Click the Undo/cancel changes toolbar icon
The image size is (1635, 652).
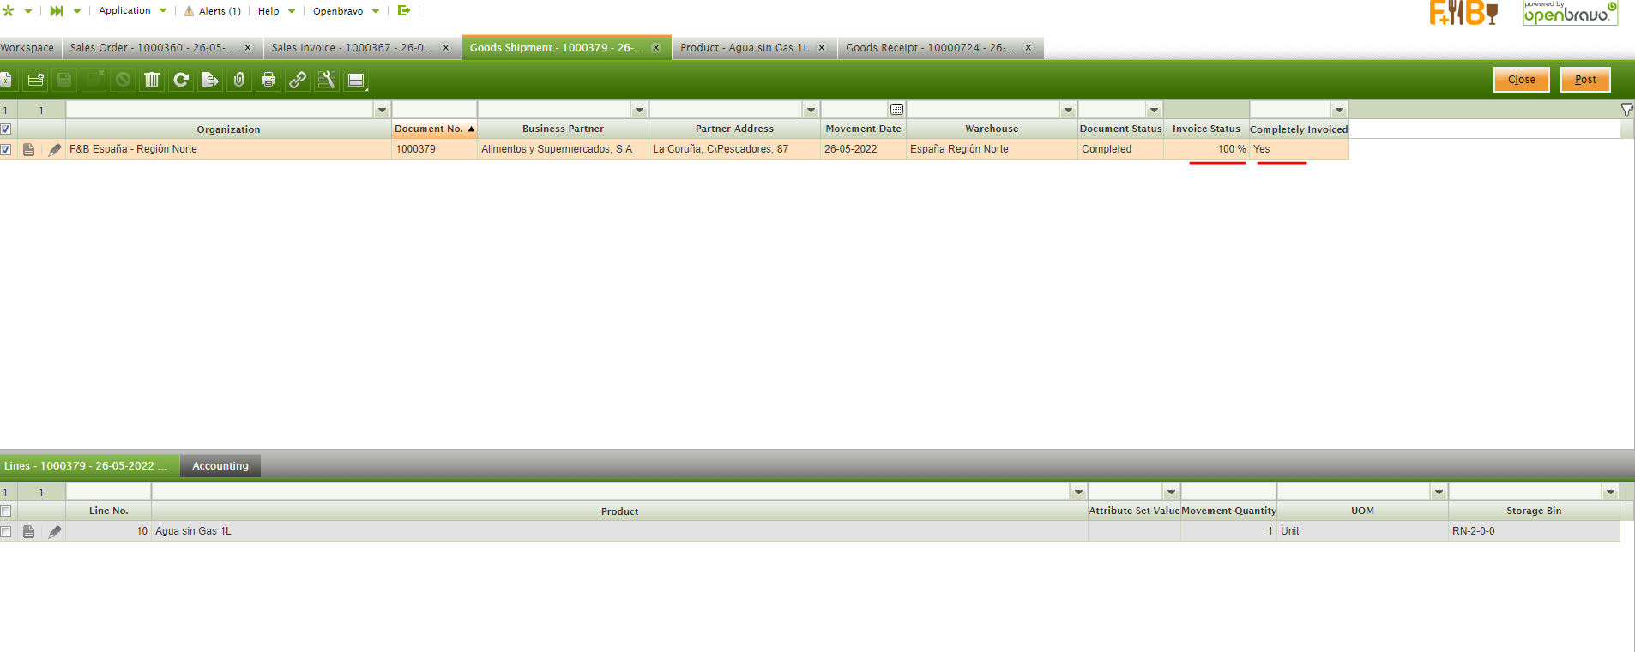coord(124,80)
